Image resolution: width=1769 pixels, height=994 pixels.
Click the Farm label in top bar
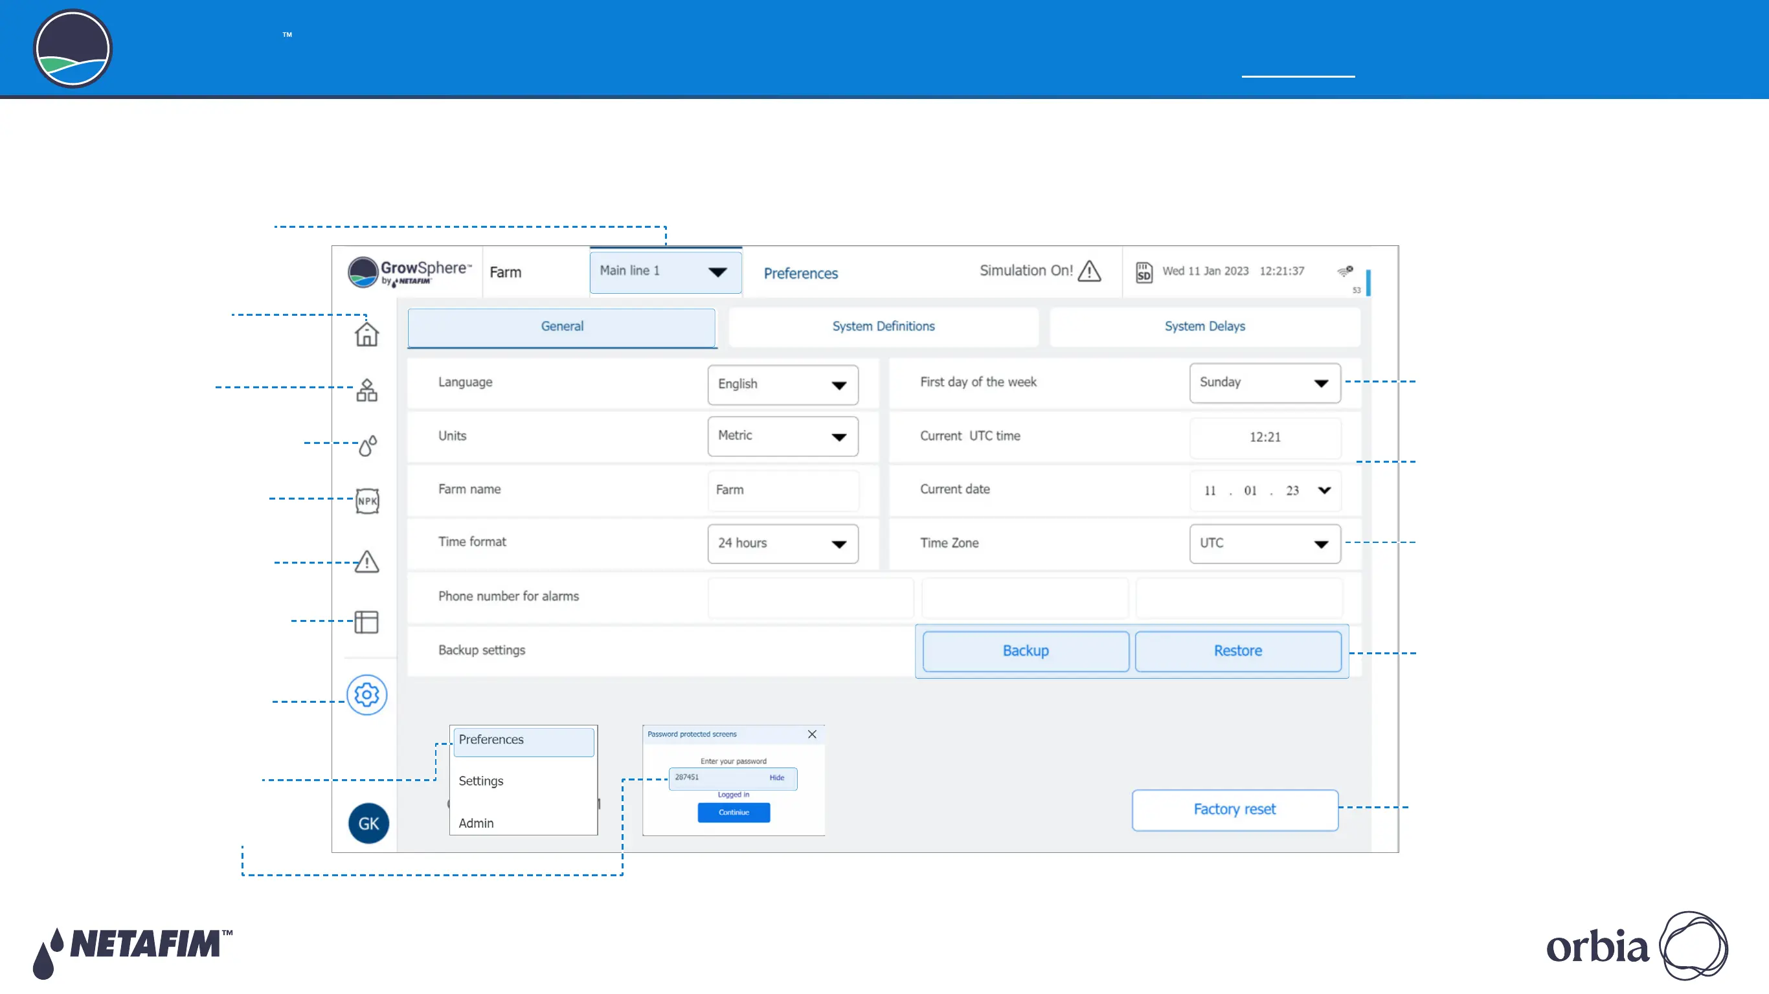pyautogui.click(x=506, y=272)
